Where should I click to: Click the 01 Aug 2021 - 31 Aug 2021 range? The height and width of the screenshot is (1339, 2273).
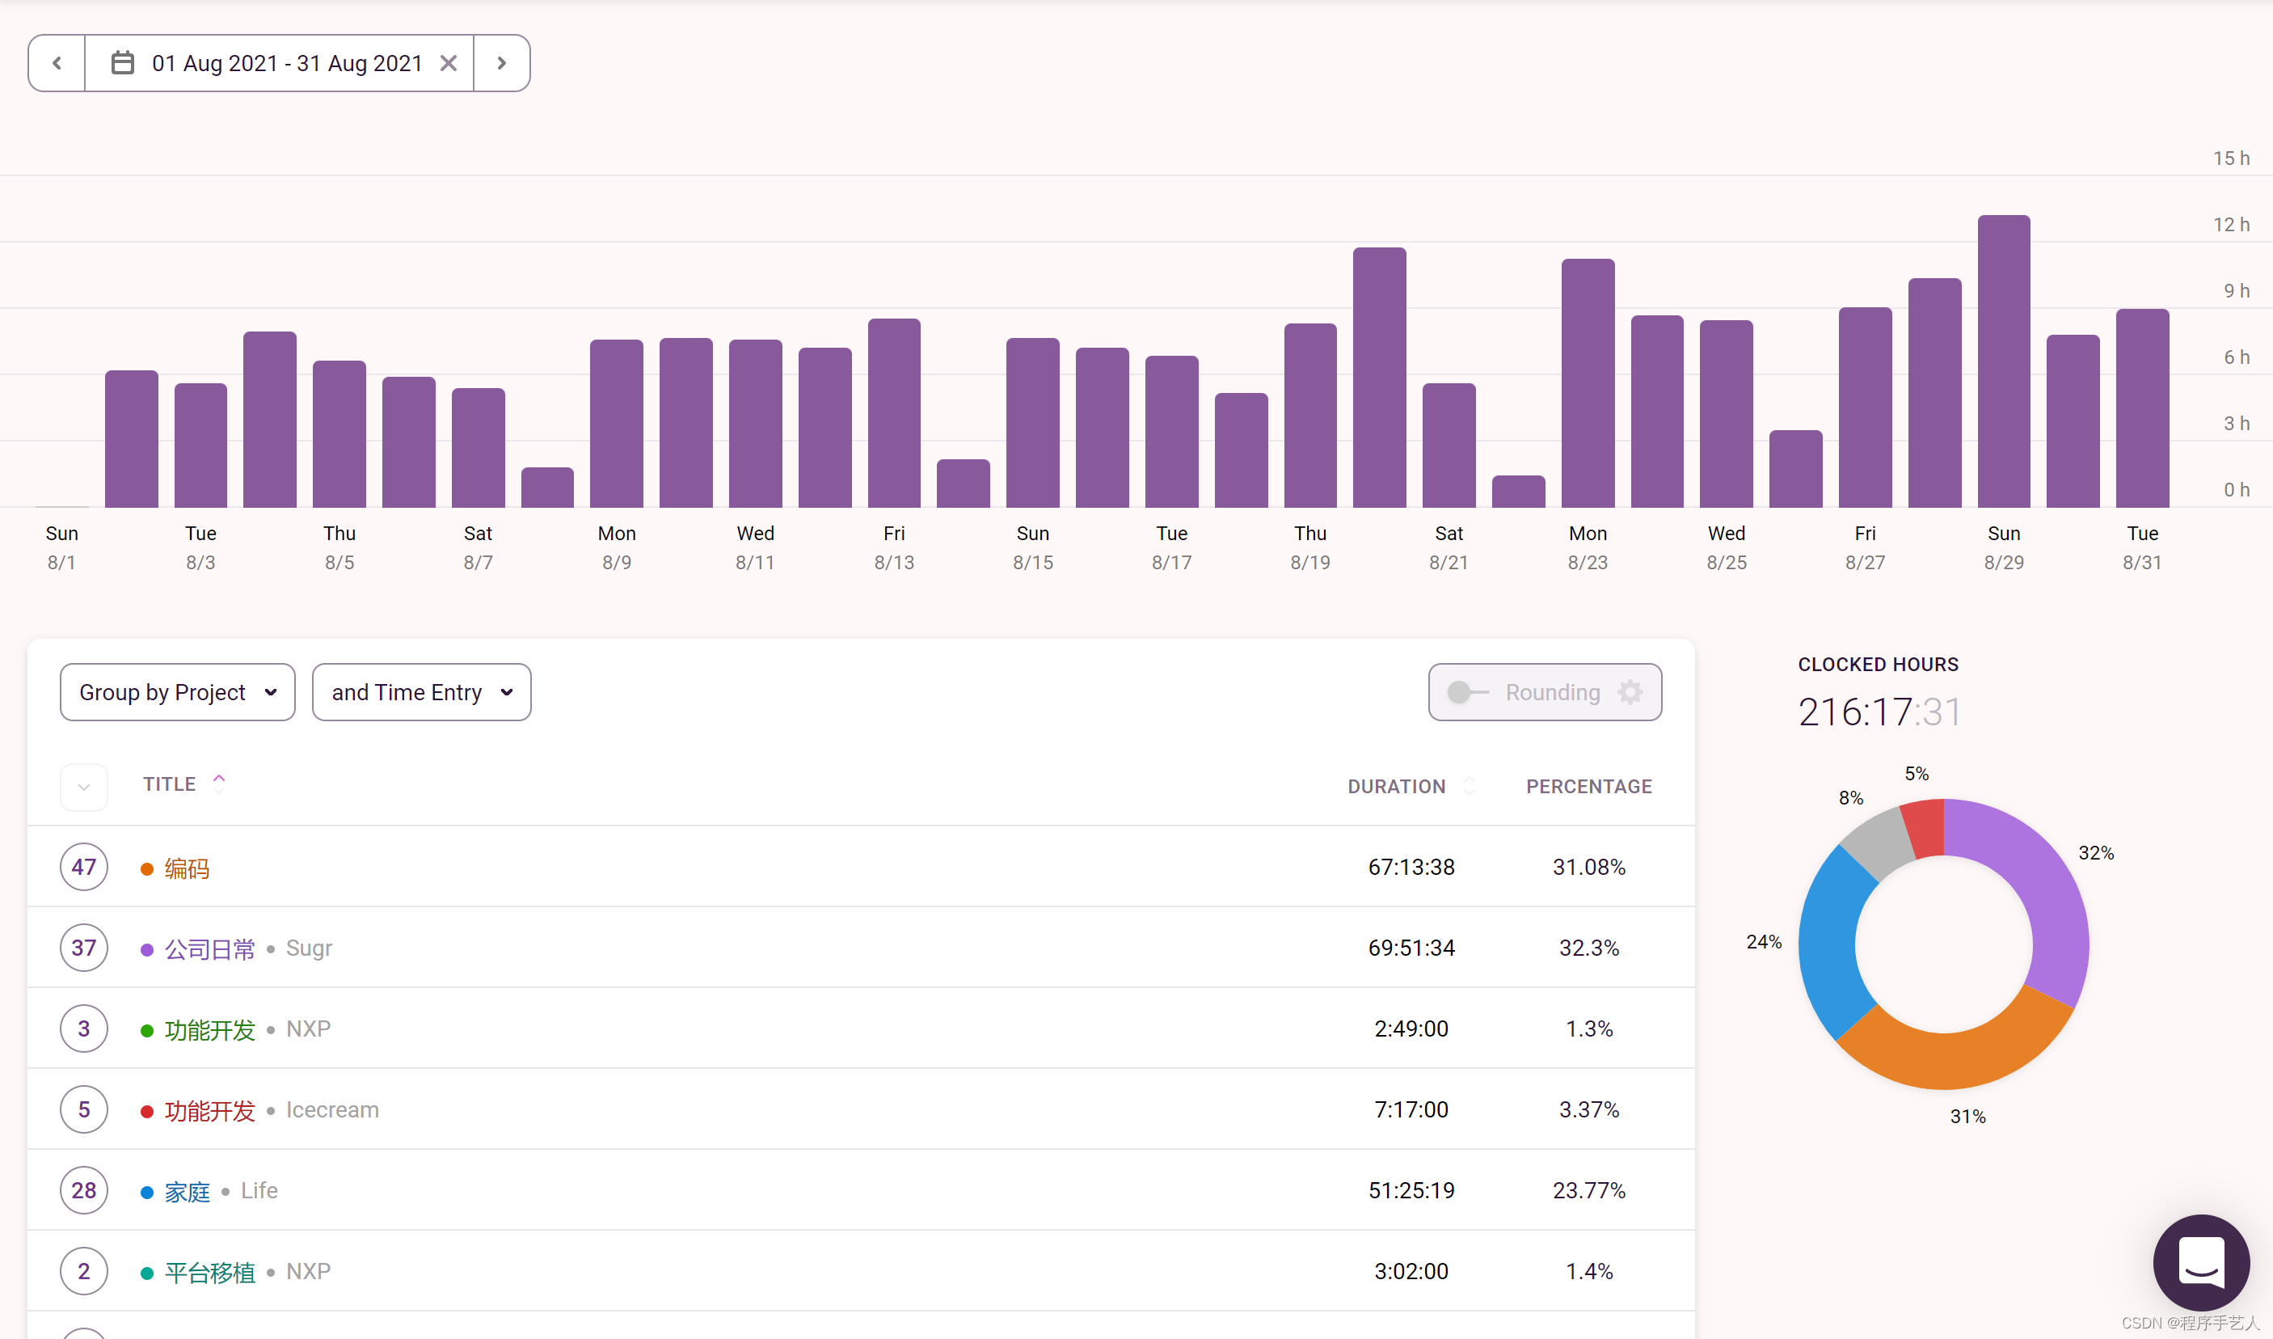[287, 63]
